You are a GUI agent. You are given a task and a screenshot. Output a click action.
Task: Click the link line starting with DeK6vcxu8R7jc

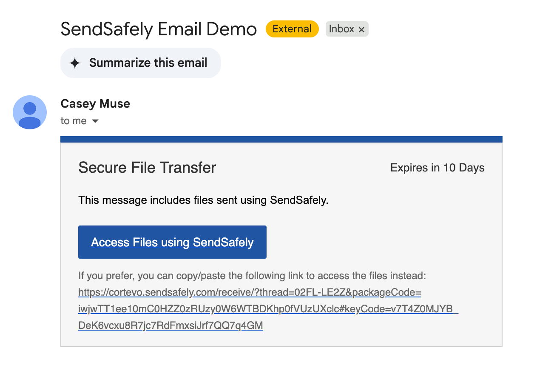[x=170, y=325]
